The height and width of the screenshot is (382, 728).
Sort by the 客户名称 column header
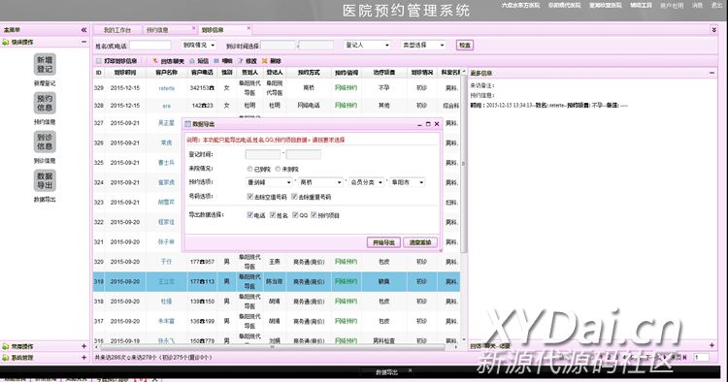(x=167, y=73)
